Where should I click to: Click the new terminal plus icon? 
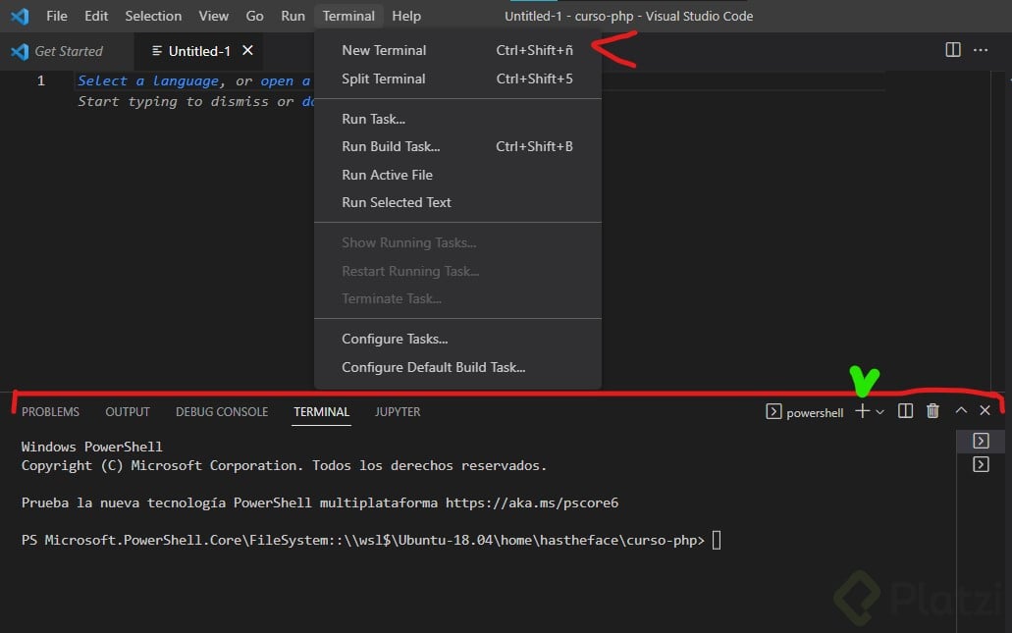[x=862, y=411]
